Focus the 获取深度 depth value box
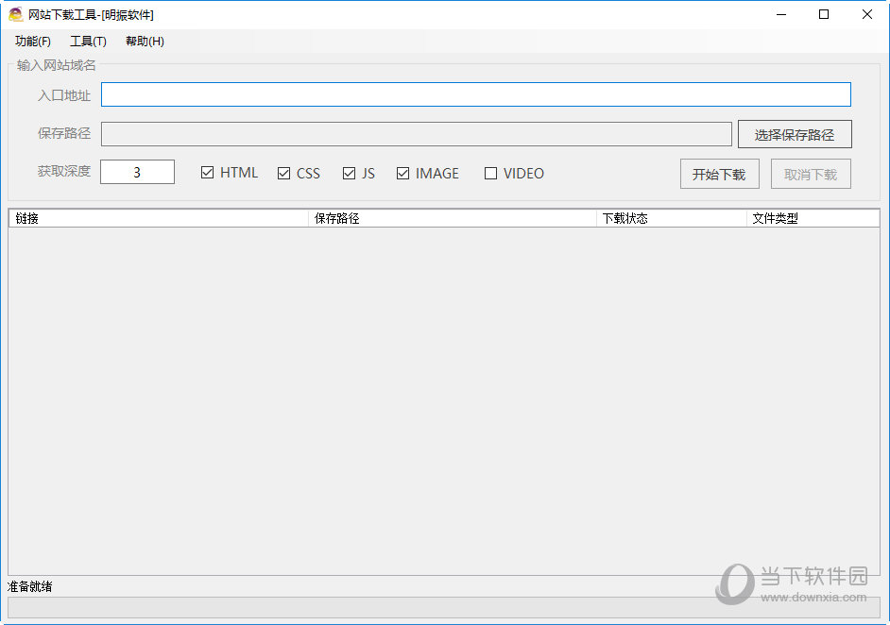 coord(137,172)
